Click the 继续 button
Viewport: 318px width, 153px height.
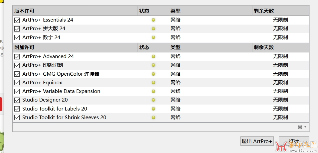pyautogui.click(x=294, y=141)
